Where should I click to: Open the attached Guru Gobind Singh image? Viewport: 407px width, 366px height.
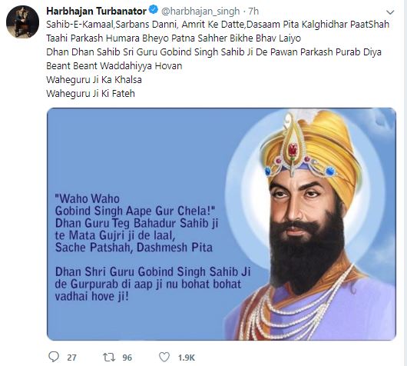point(221,224)
